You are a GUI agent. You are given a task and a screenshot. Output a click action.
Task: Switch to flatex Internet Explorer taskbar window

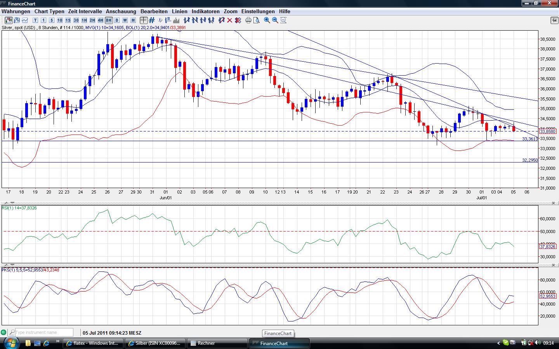click(94, 343)
